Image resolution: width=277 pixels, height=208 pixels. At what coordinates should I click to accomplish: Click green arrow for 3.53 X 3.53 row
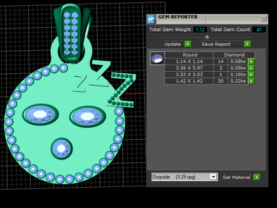[251, 75]
